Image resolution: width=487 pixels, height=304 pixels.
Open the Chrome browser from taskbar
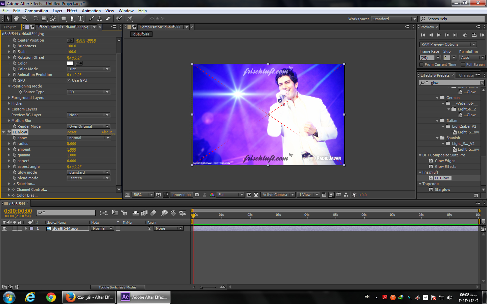[51, 297]
